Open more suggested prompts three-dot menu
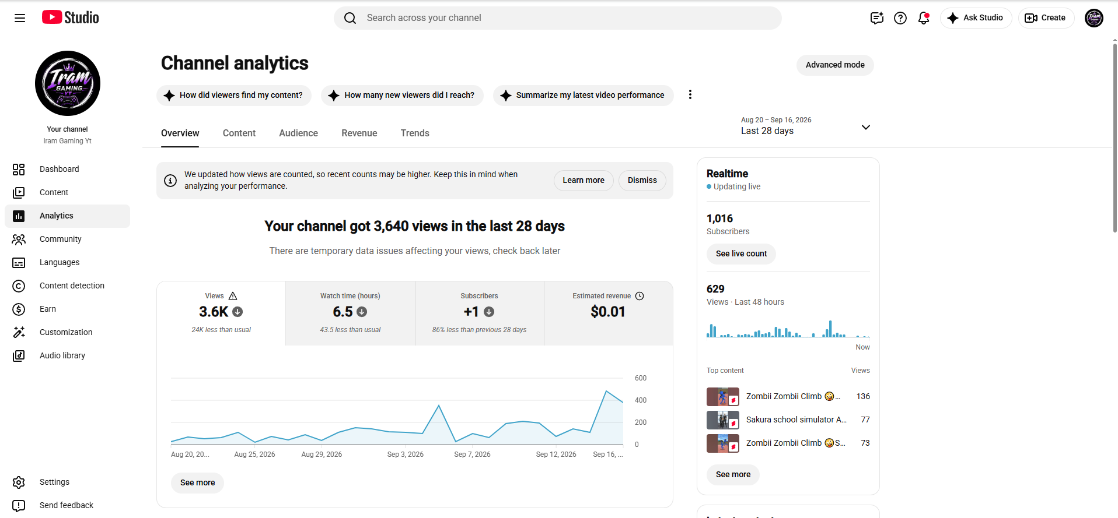This screenshot has width=1118, height=518. tap(690, 94)
